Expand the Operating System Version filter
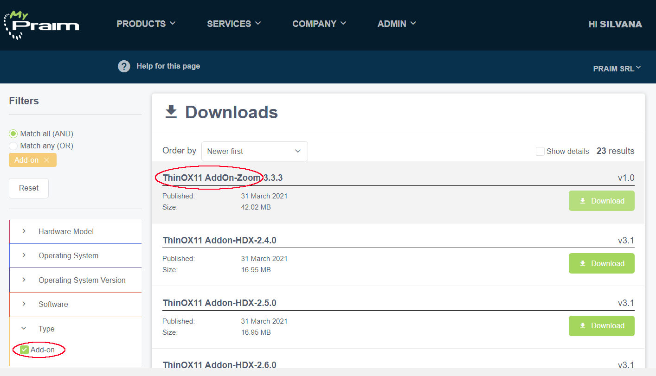The width and height of the screenshot is (656, 376). click(x=75, y=280)
